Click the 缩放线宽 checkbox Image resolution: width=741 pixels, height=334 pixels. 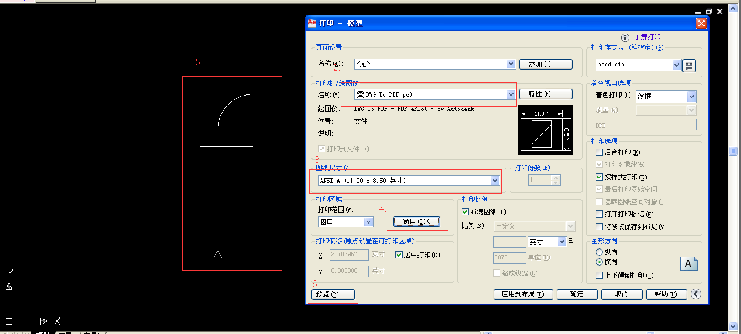(x=496, y=273)
